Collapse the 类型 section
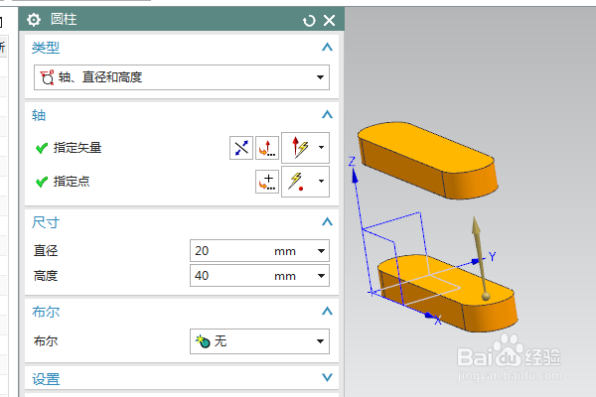 (327, 48)
